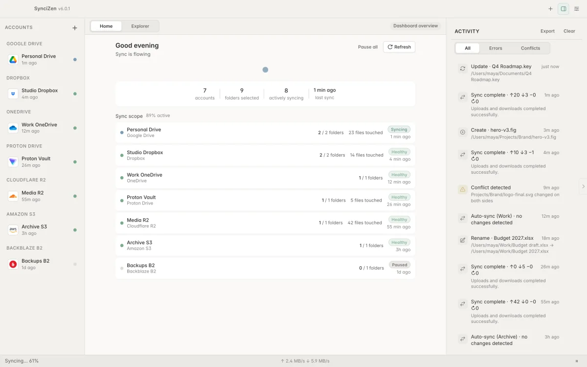Image resolution: width=587 pixels, height=367 pixels.
Task: Click the AWS icon for Archive S3
Action: click(x=13, y=230)
